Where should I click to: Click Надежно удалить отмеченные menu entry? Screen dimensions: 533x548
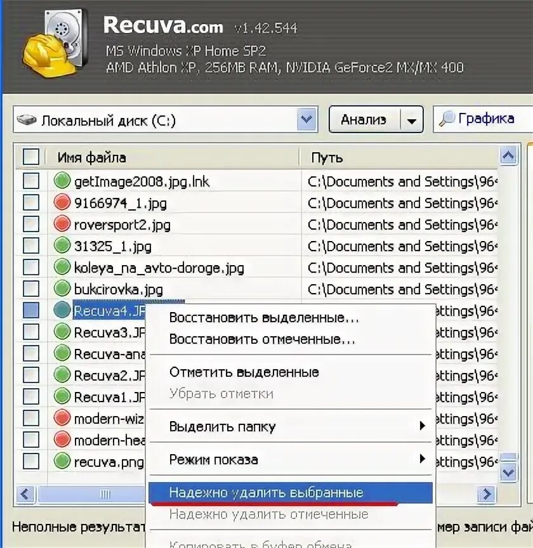tap(290, 514)
